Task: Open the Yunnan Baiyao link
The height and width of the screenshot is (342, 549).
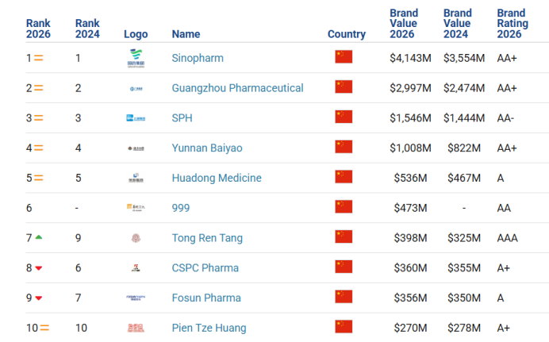Action: (x=207, y=148)
